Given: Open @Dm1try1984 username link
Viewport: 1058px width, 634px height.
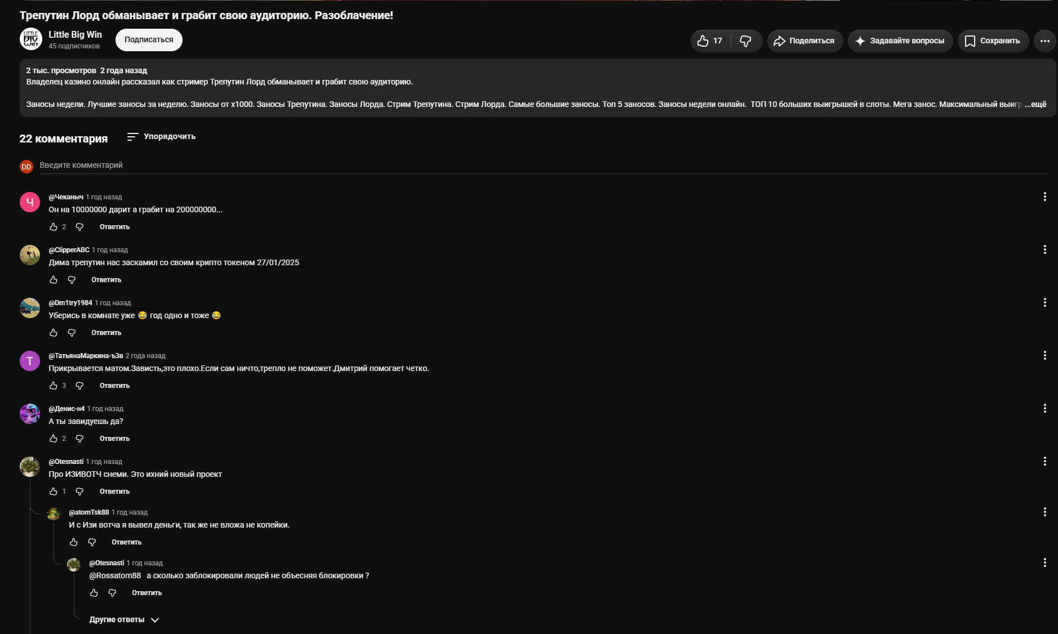Looking at the screenshot, I should click(x=70, y=303).
